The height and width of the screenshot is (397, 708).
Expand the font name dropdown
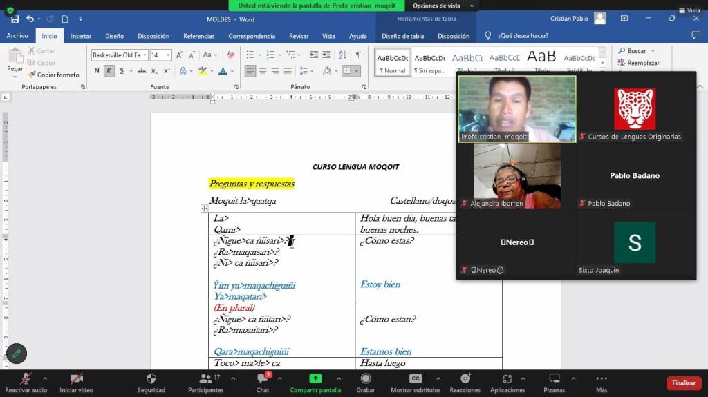[x=144, y=55]
